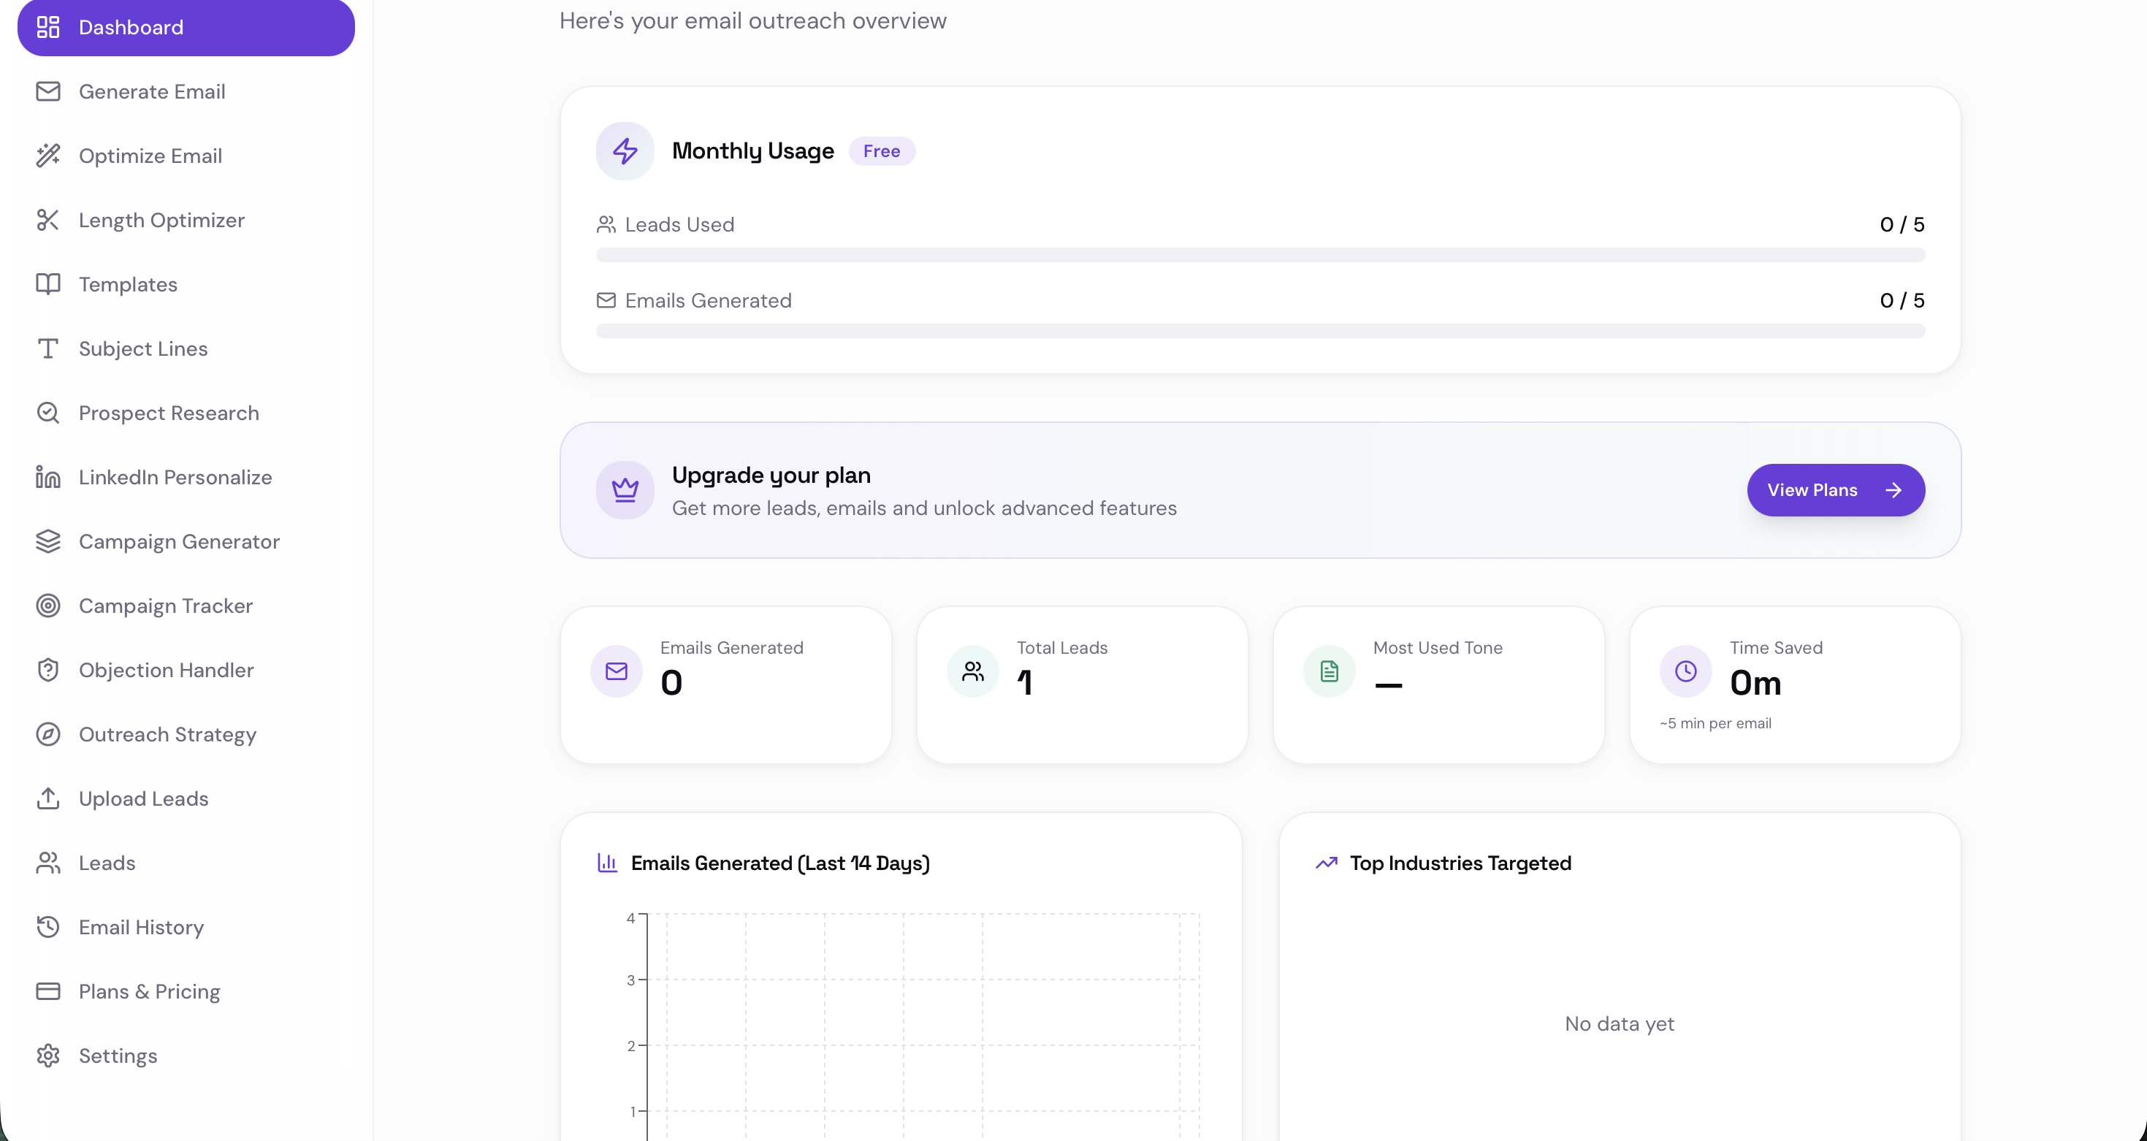2147x1141 pixels.
Task: Open Plans & Pricing link
Action: pyautogui.click(x=149, y=991)
